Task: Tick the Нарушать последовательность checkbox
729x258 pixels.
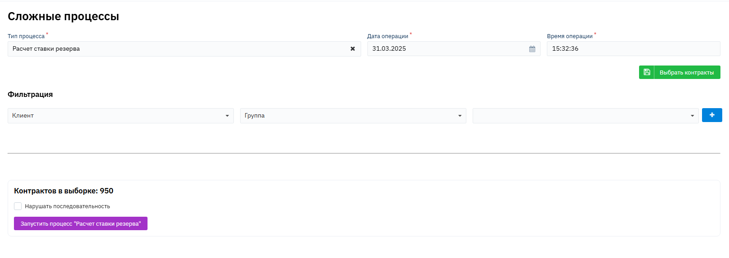Action: tap(18, 206)
